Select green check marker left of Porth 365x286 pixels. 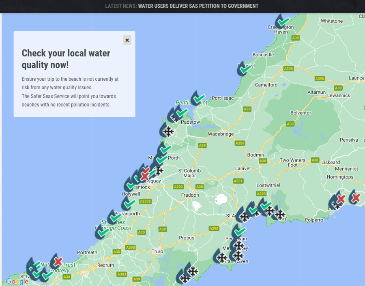click(x=160, y=159)
